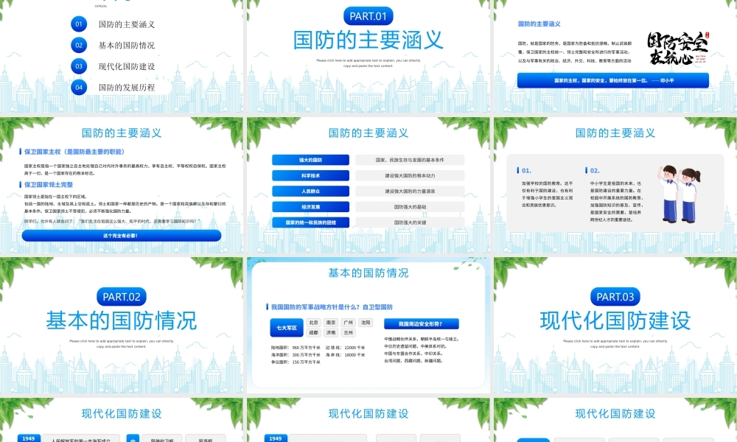Click the 02 circle in the catalog slide
737x442 pixels.
pyautogui.click(x=79, y=45)
